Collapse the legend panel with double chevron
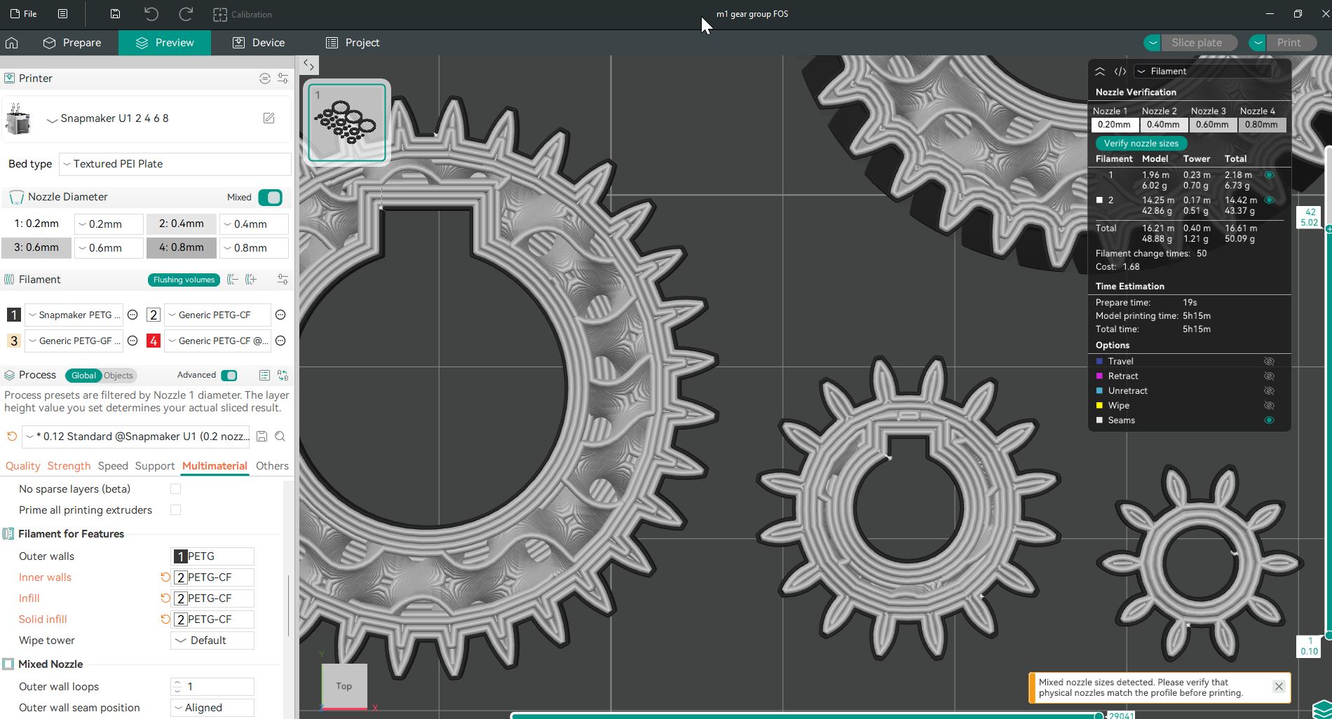The height and width of the screenshot is (719, 1332). [1100, 71]
